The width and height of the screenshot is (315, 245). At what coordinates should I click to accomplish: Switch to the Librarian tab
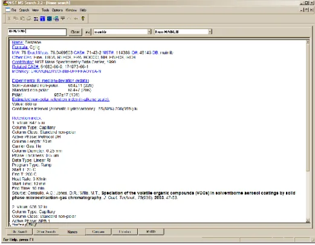click(x=125, y=232)
